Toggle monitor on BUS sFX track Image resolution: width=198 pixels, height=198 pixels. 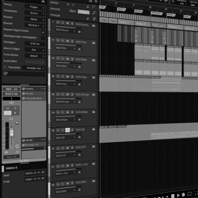click(72, 148)
